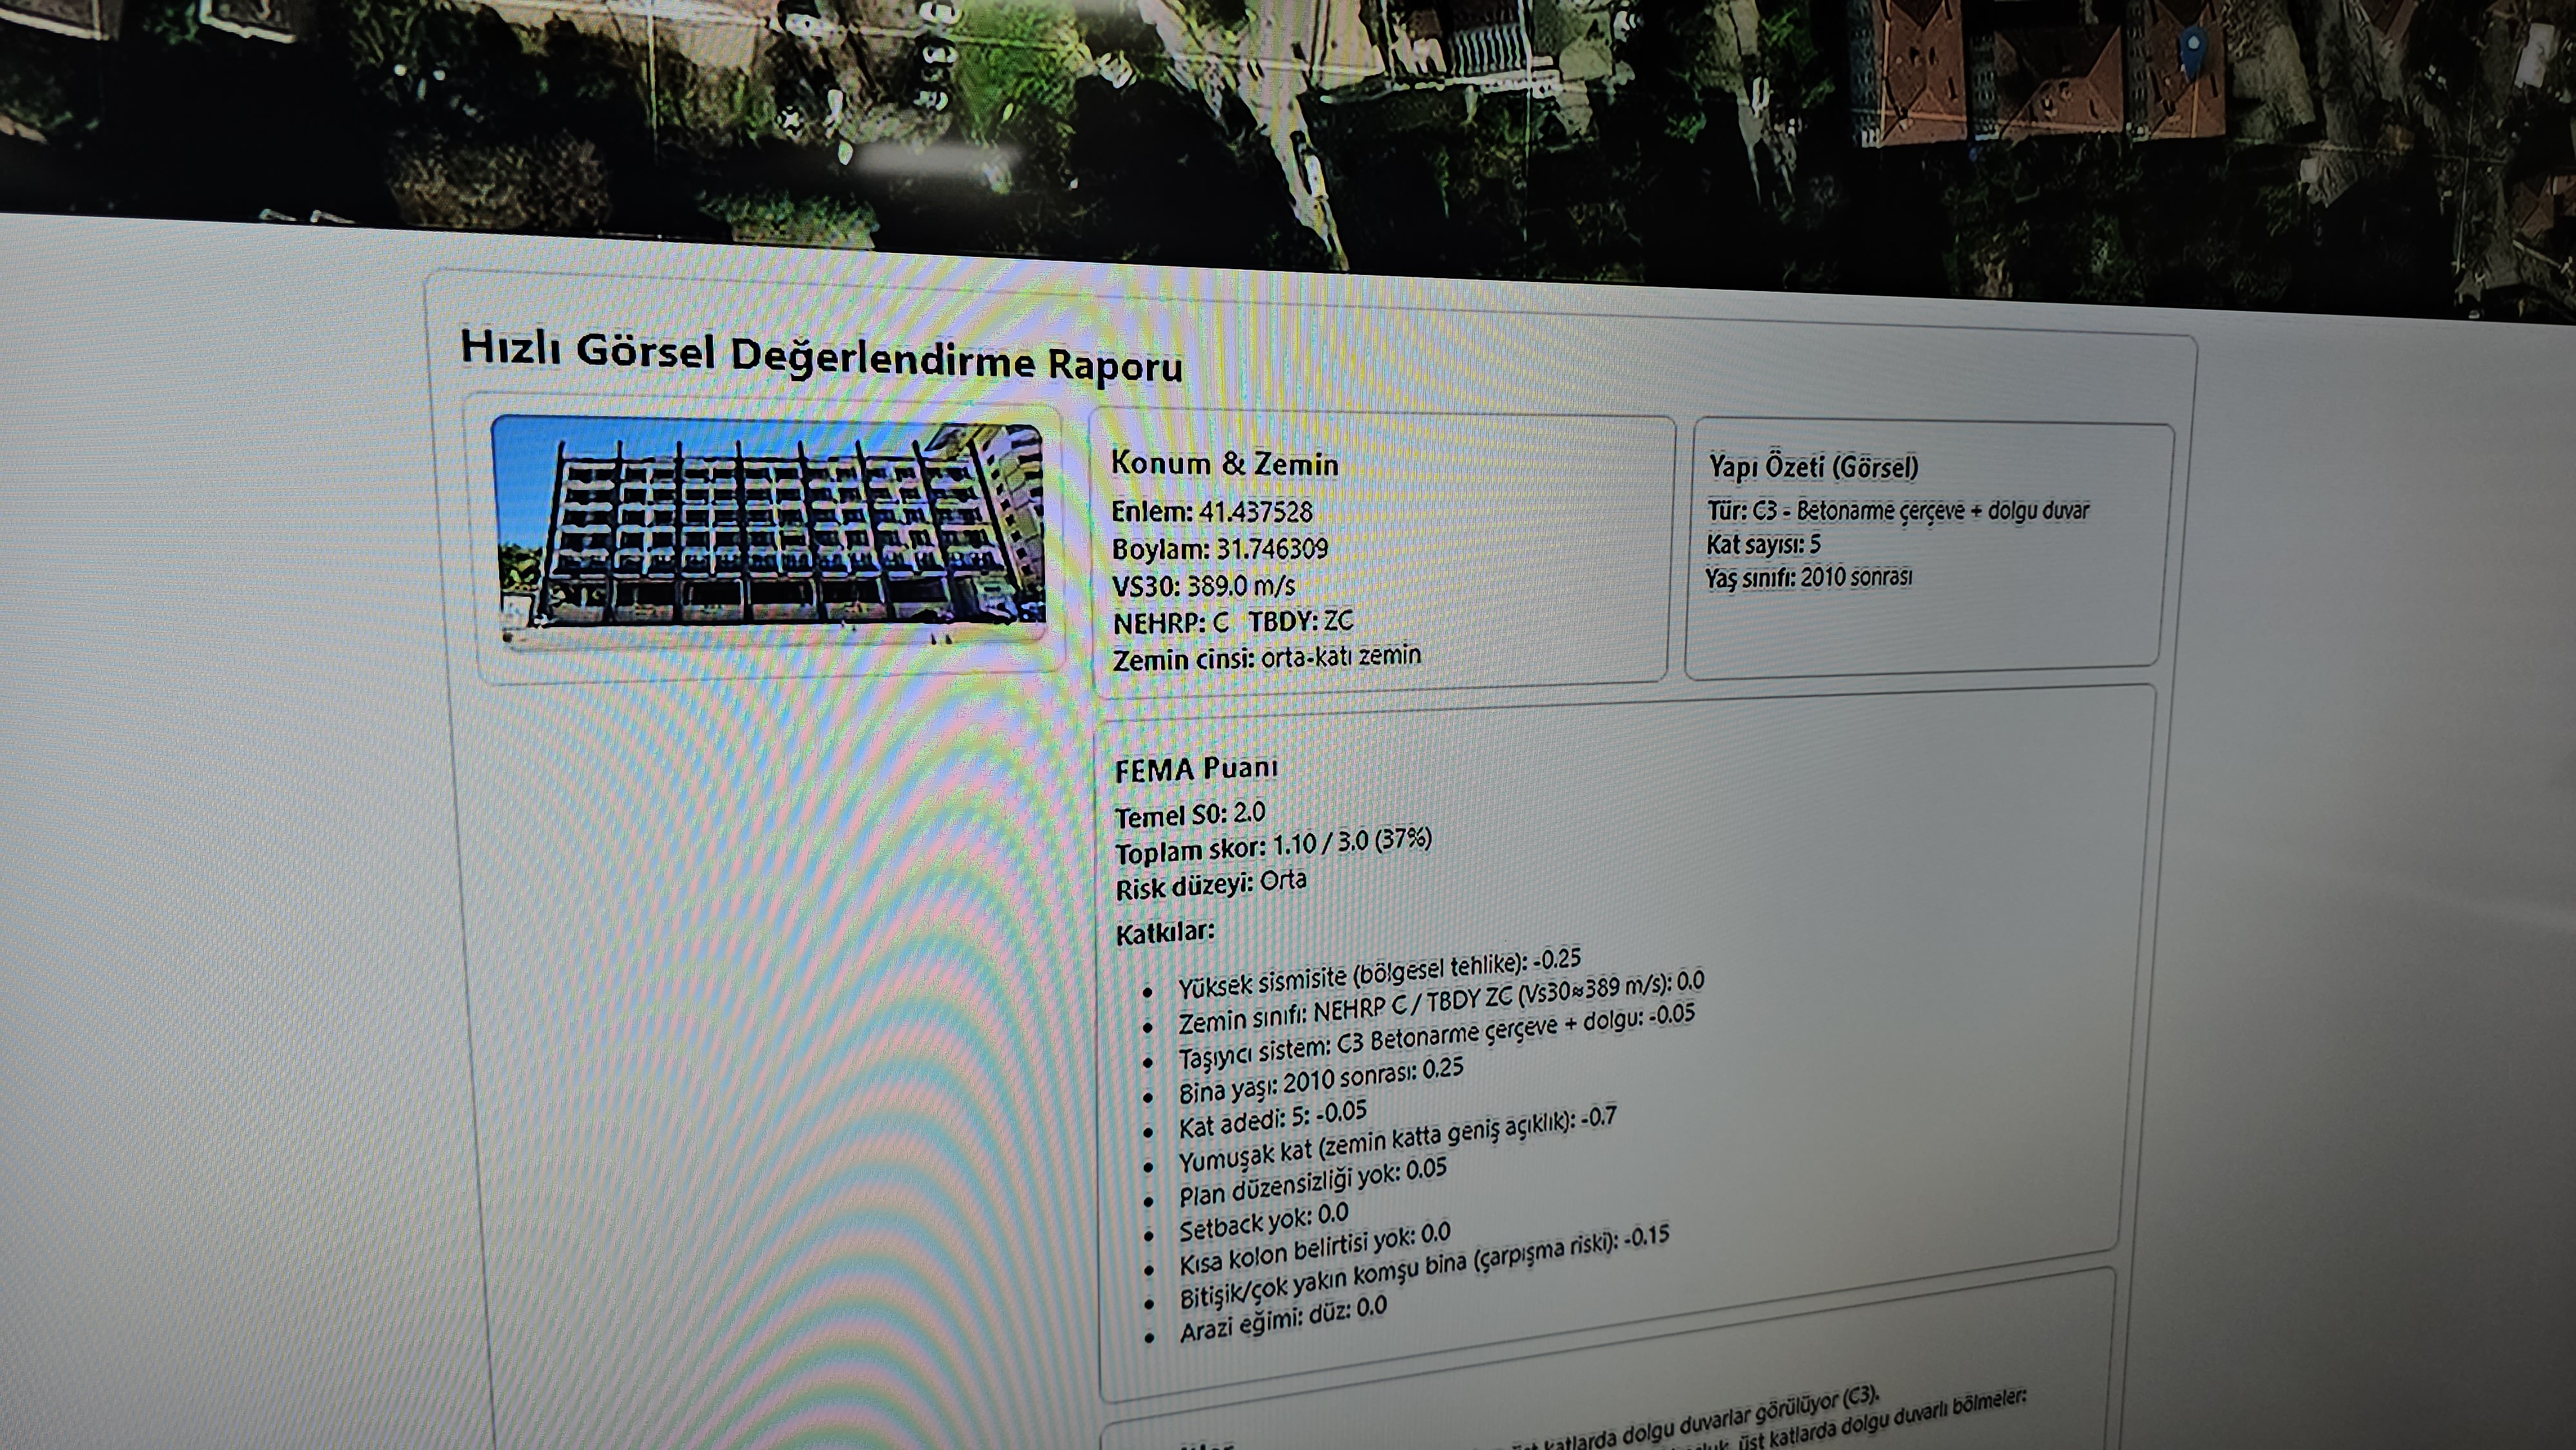The image size is (2576, 1450).
Task: Select the Zemin cinsi orta-katı zemin text
Action: pos(1266,658)
